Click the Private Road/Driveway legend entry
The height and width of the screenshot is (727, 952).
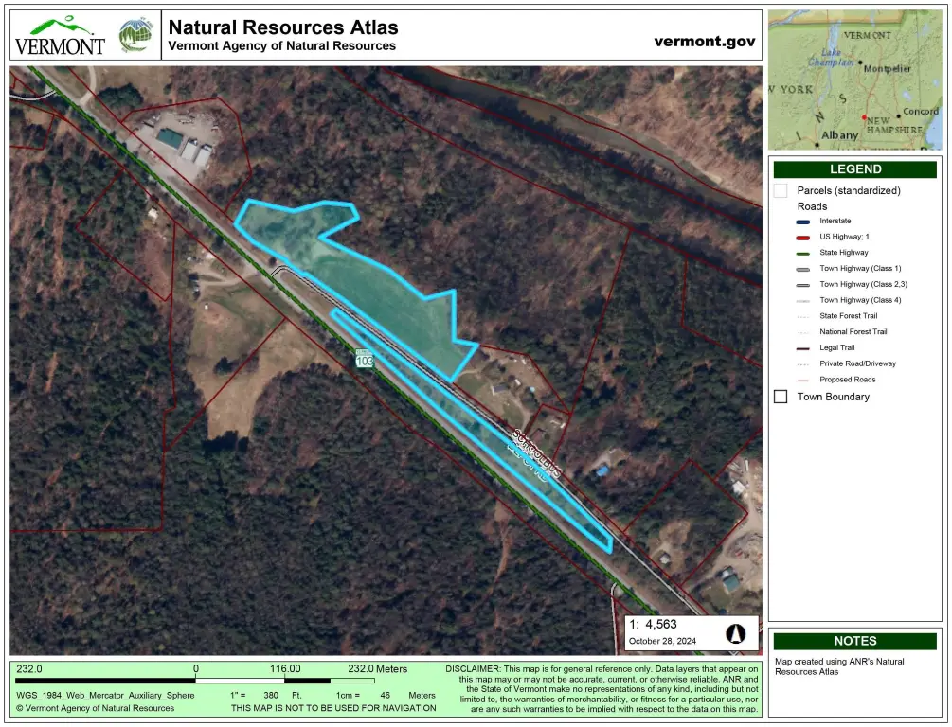(x=857, y=363)
